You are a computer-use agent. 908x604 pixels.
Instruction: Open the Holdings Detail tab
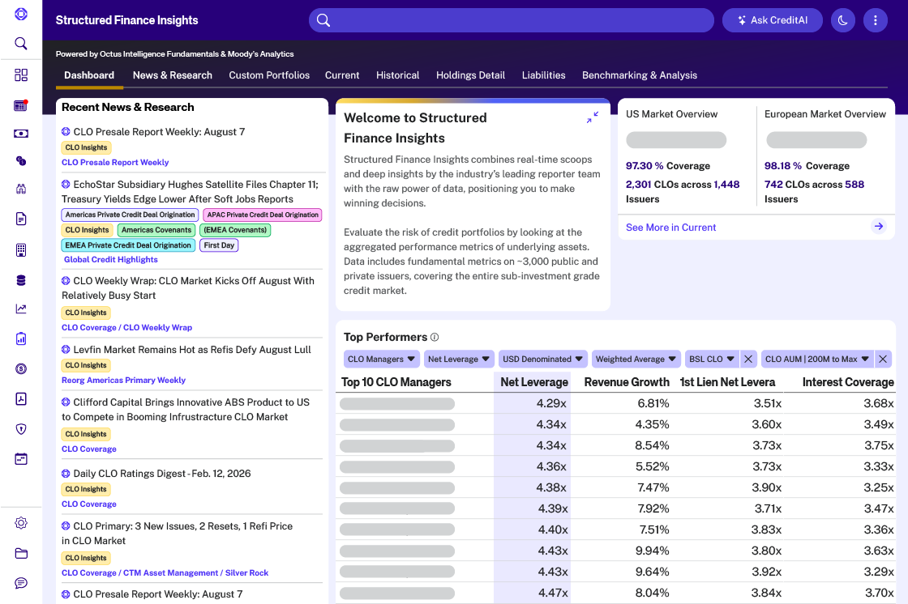tap(471, 75)
